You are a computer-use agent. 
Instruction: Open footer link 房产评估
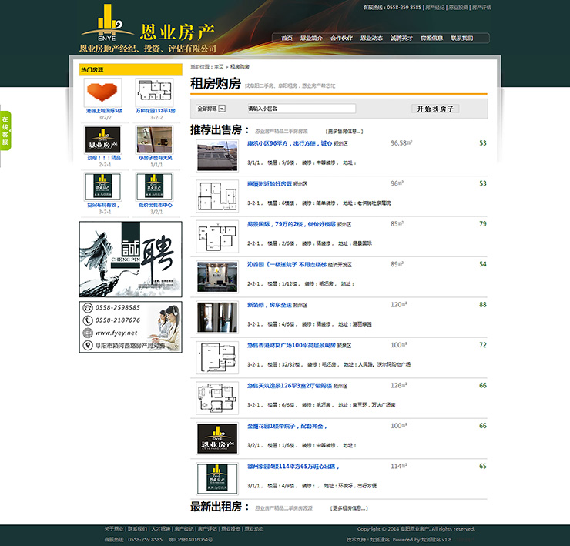click(207, 529)
